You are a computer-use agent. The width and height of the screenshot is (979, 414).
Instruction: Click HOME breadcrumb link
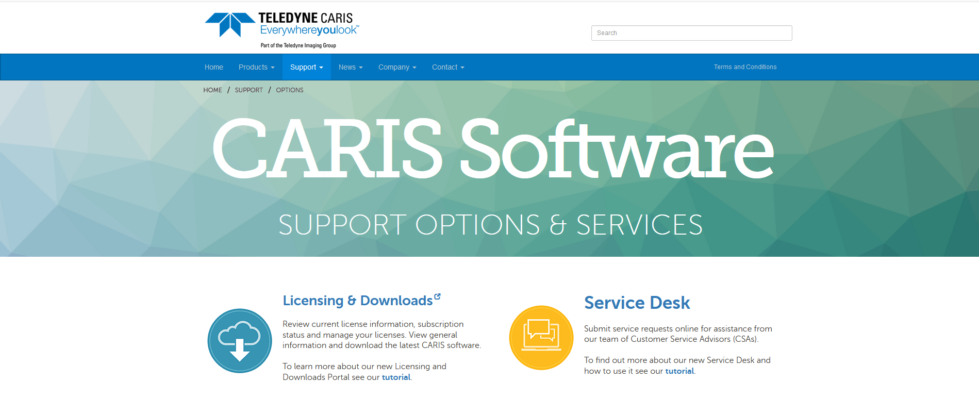pos(212,90)
